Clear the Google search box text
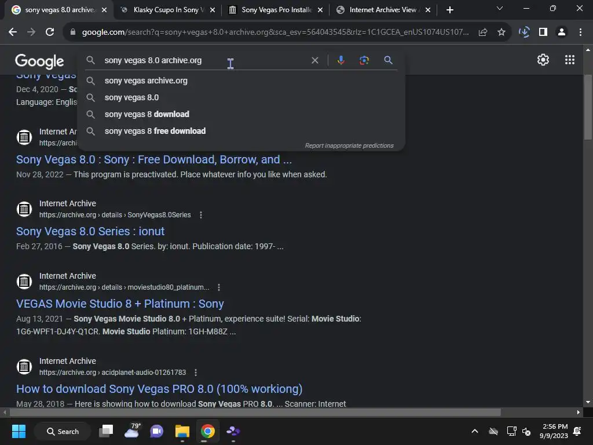The height and width of the screenshot is (445, 593). tap(314, 60)
